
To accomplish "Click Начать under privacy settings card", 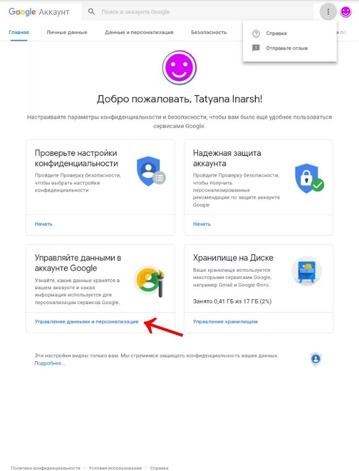I will pos(43,224).
